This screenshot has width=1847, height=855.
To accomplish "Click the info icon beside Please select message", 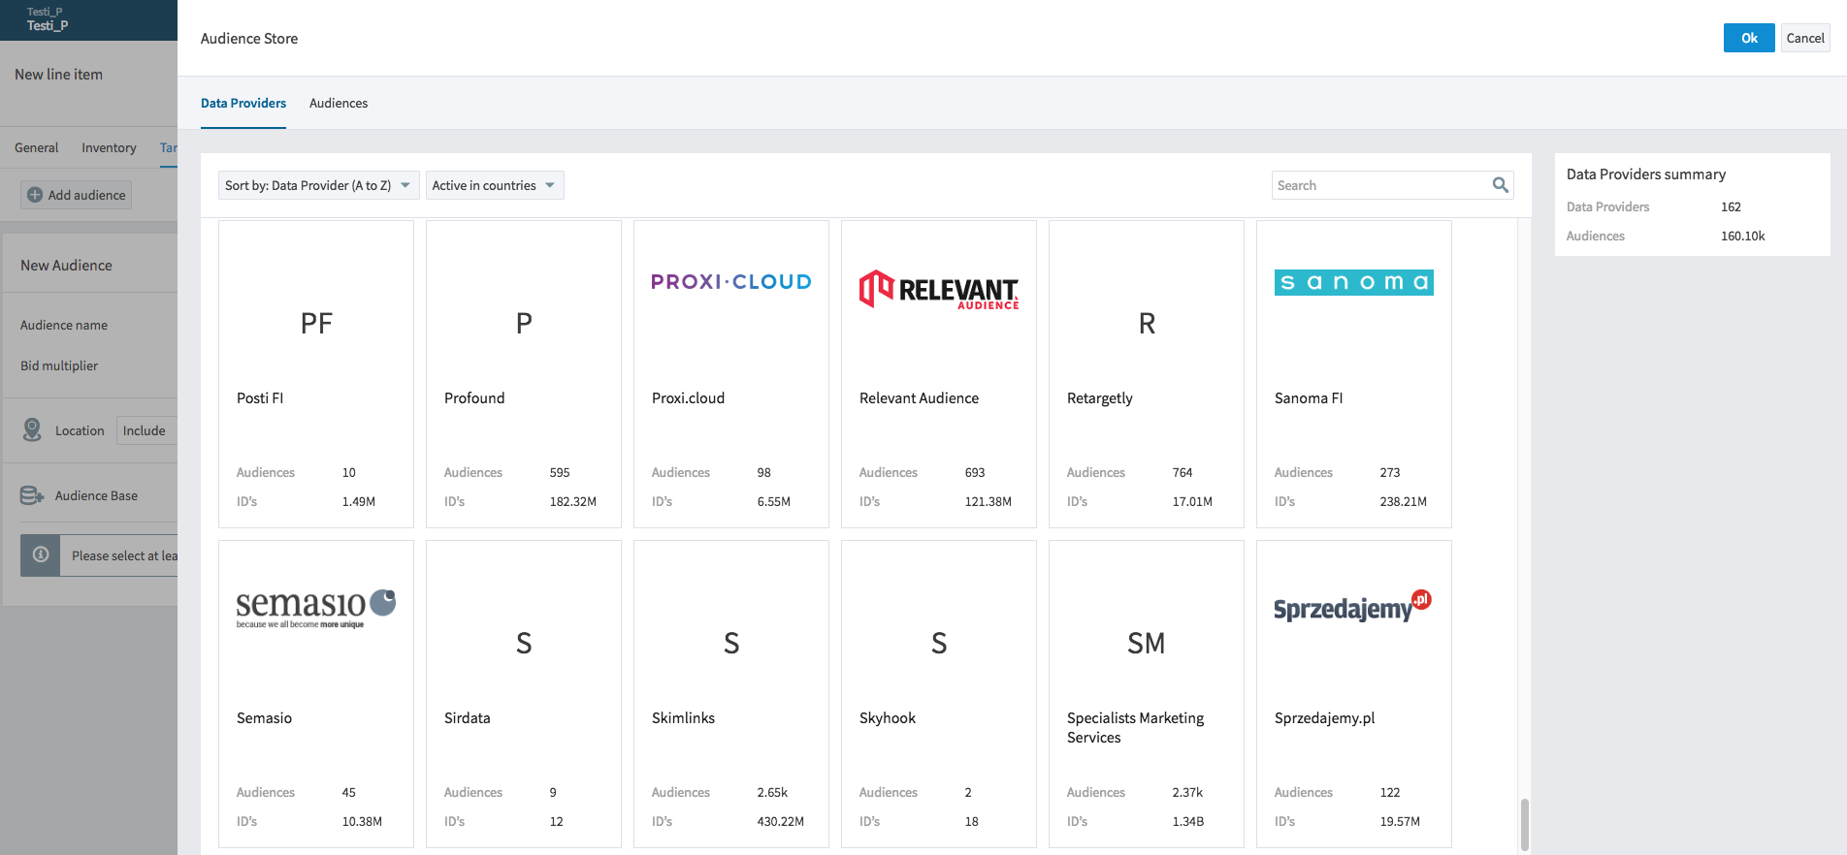I will point(41,554).
